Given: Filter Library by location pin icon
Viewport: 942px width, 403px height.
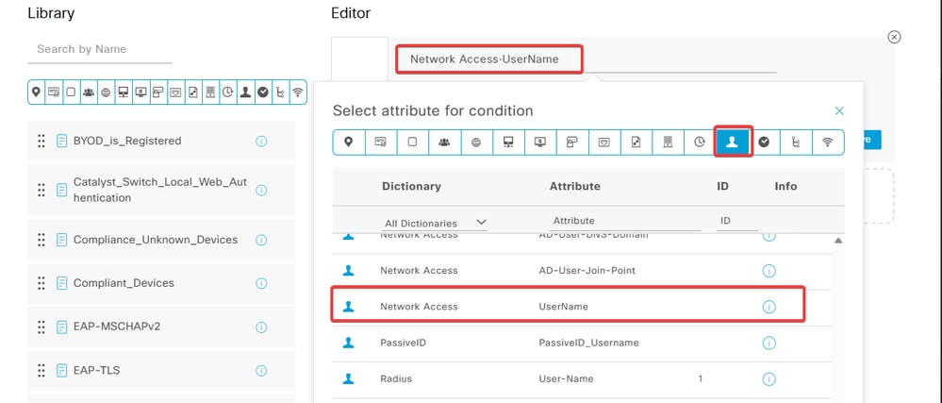Looking at the screenshot, I should [x=37, y=92].
